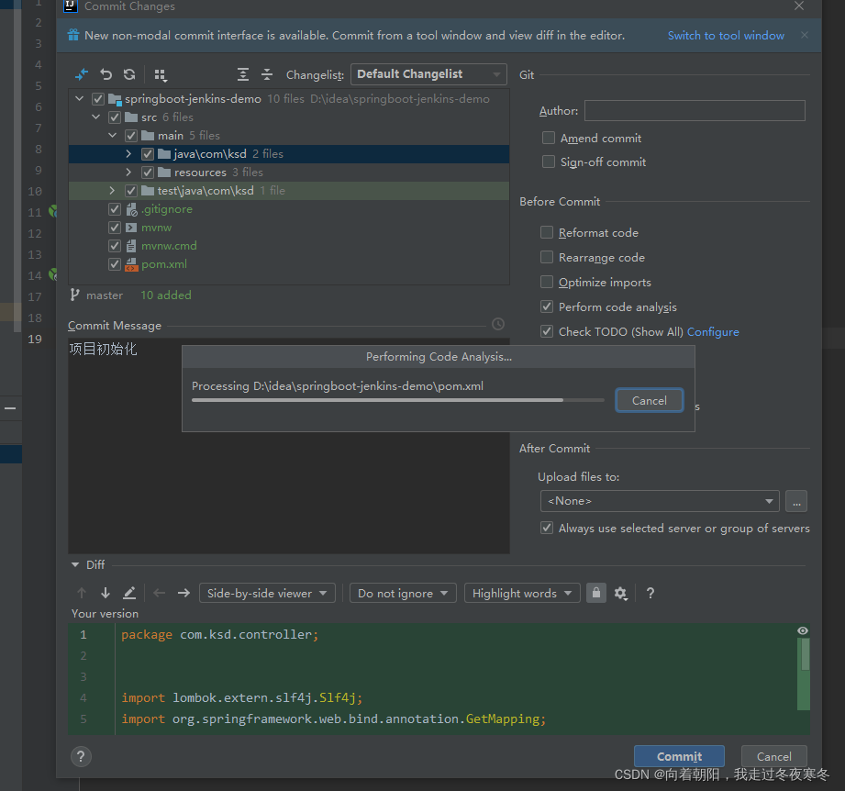Expand the resources folder node
This screenshot has height=791, width=845.
[x=128, y=172]
